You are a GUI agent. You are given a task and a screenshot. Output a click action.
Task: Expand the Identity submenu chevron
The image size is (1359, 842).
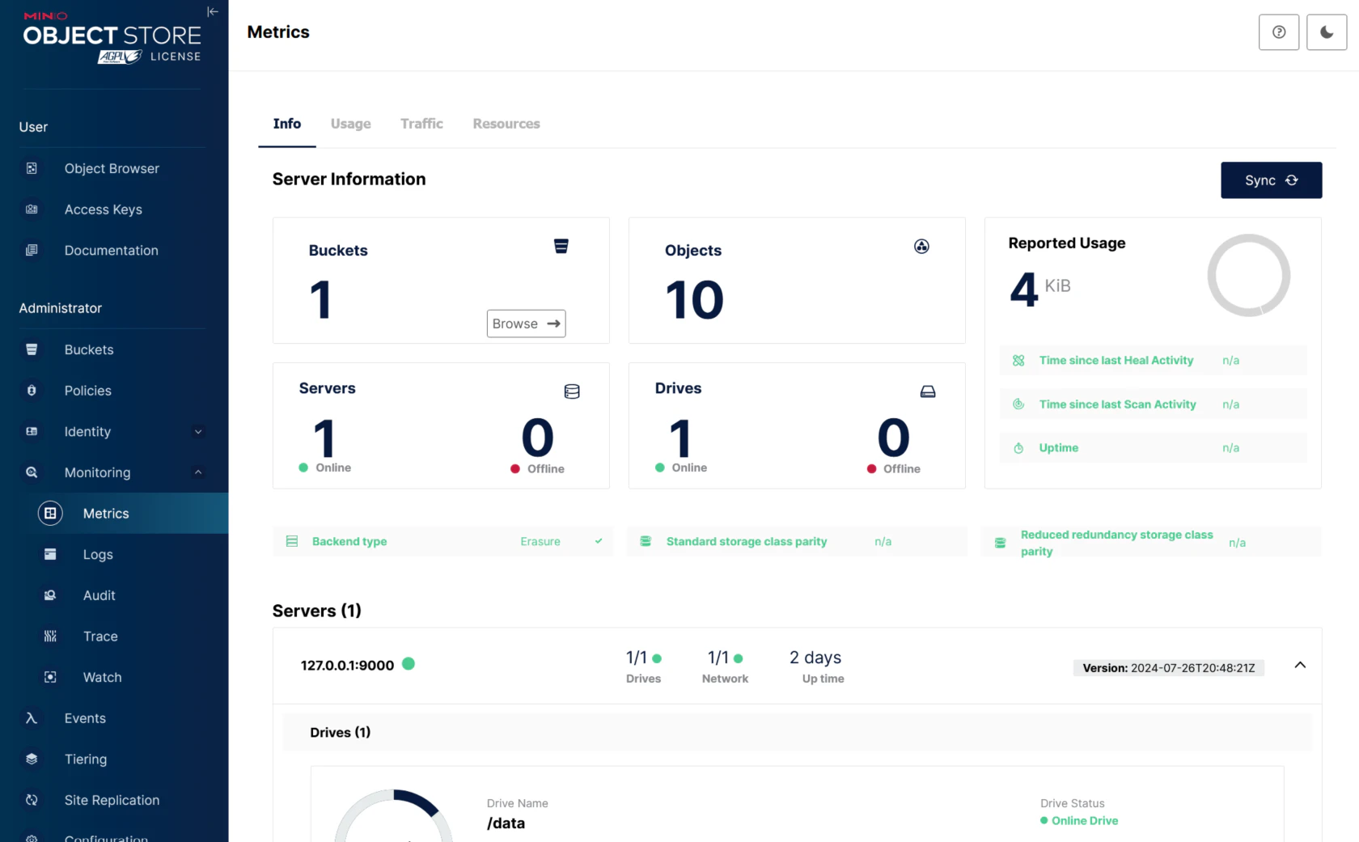pyautogui.click(x=198, y=432)
